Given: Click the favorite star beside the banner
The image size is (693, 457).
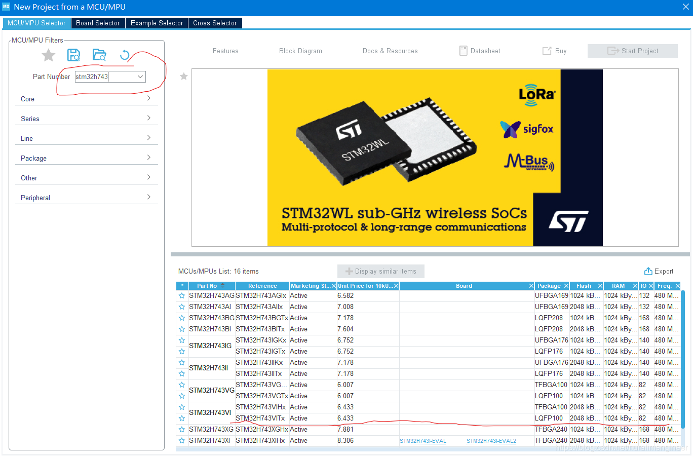Looking at the screenshot, I should tap(184, 77).
